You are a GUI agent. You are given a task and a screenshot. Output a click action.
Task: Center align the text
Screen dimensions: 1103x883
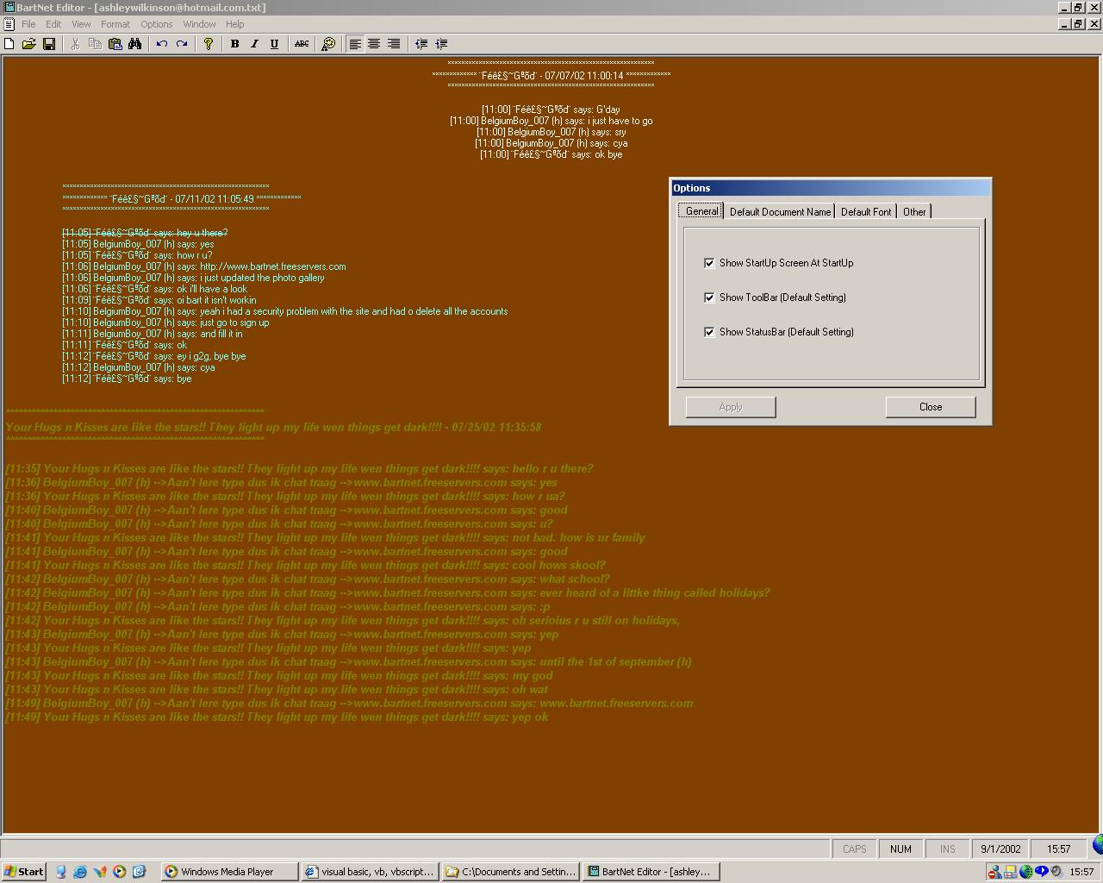[374, 44]
